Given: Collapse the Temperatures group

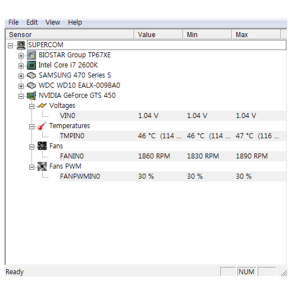Looking at the screenshot, I should tap(31, 126).
